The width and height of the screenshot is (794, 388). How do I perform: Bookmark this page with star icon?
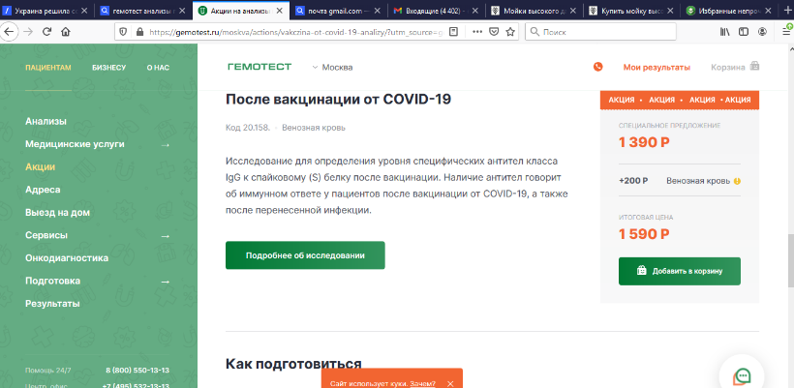pos(510,31)
